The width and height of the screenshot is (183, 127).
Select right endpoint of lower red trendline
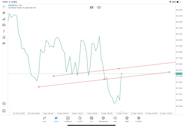click(x=169, y=72)
